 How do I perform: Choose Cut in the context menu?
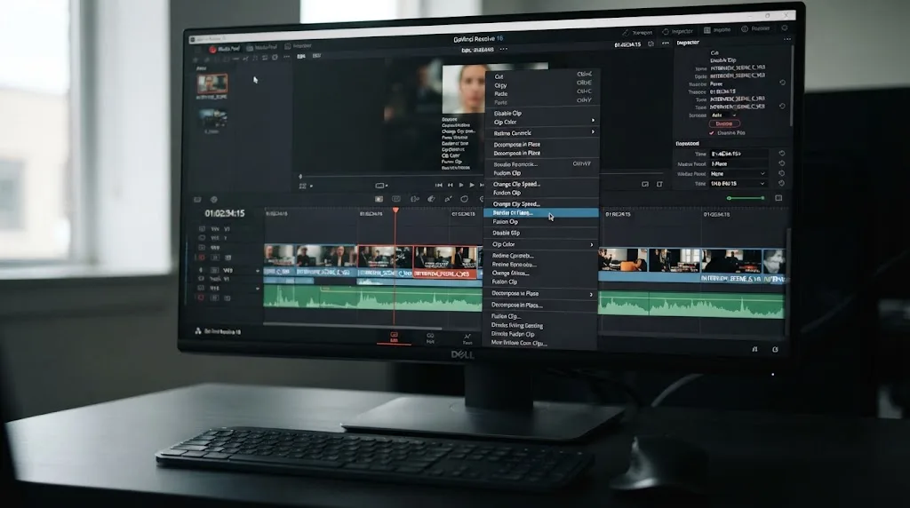click(x=541, y=76)
